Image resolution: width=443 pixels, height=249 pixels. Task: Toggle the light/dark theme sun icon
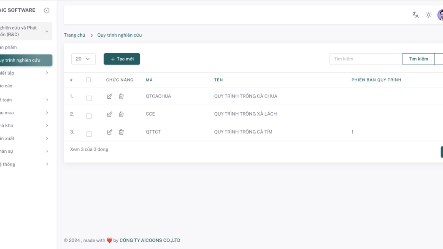click(x=428, y=15)
